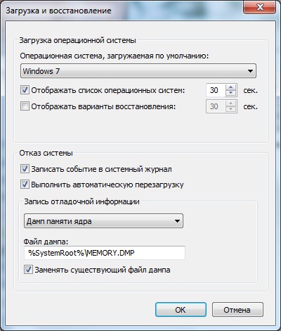Click the arrow of the Windows 7 combo box
Screen dimensions: 281x331
coord(250,71)
